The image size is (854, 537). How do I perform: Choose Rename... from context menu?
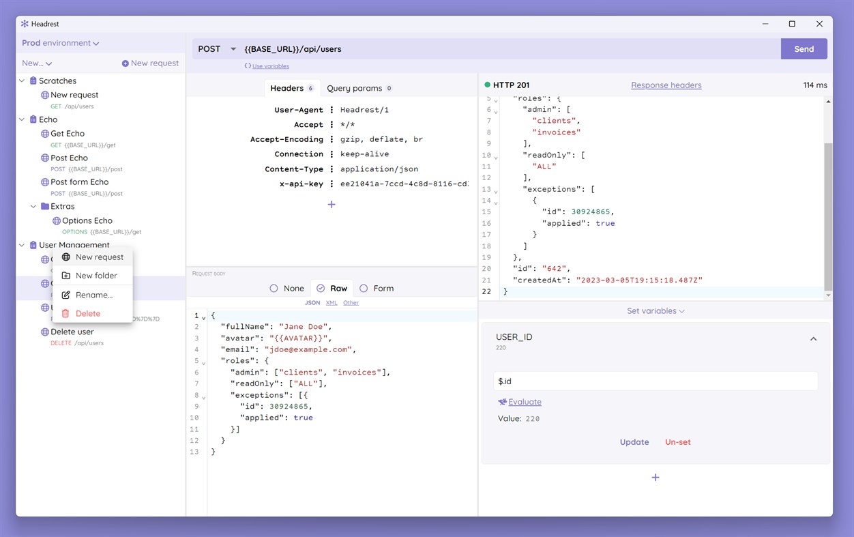(93, 295)
